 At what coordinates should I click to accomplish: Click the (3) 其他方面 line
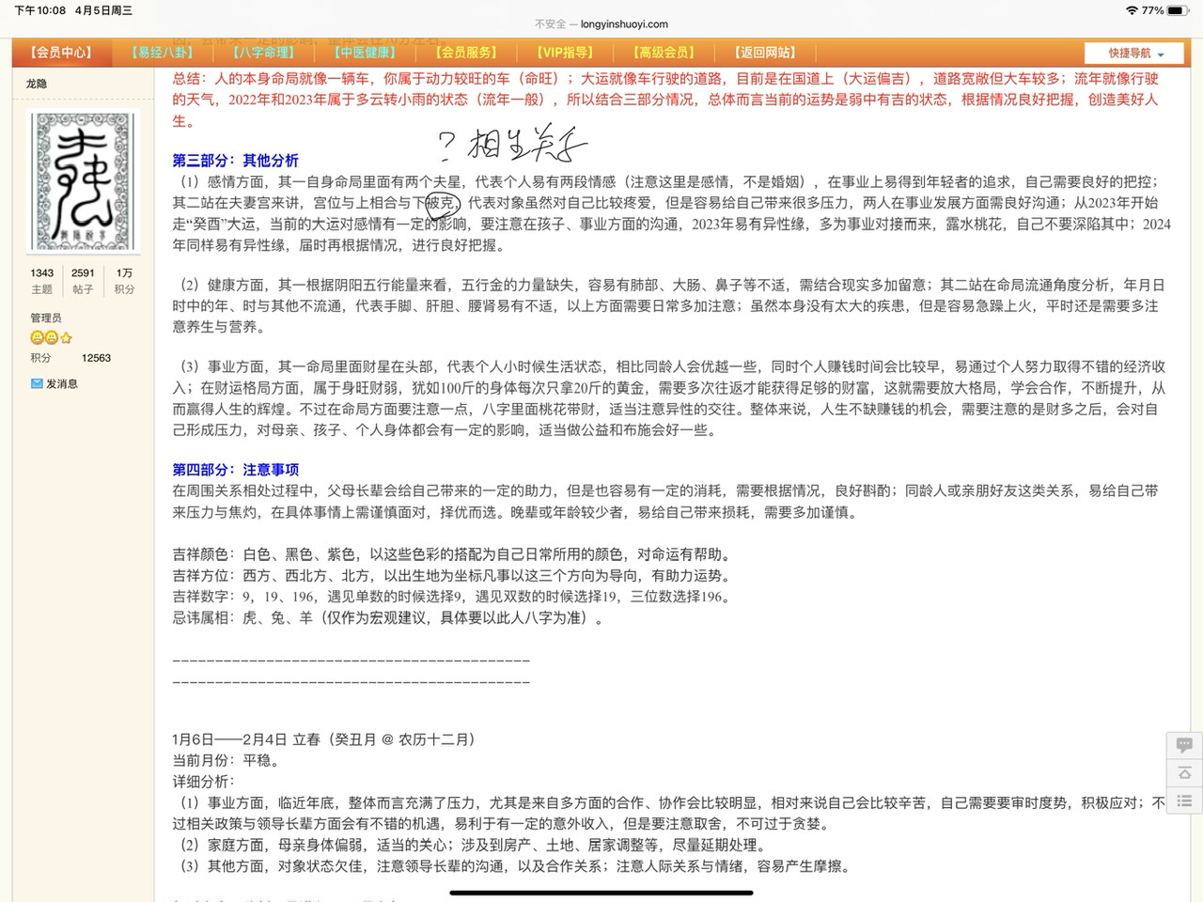click(514, 866)
